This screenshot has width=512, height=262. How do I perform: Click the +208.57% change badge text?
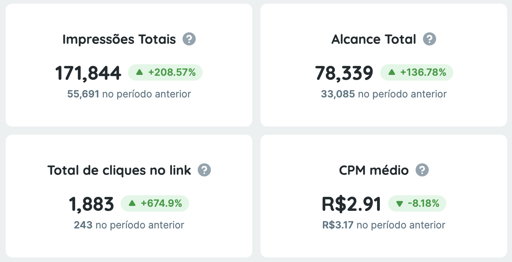tap(172, 72)
